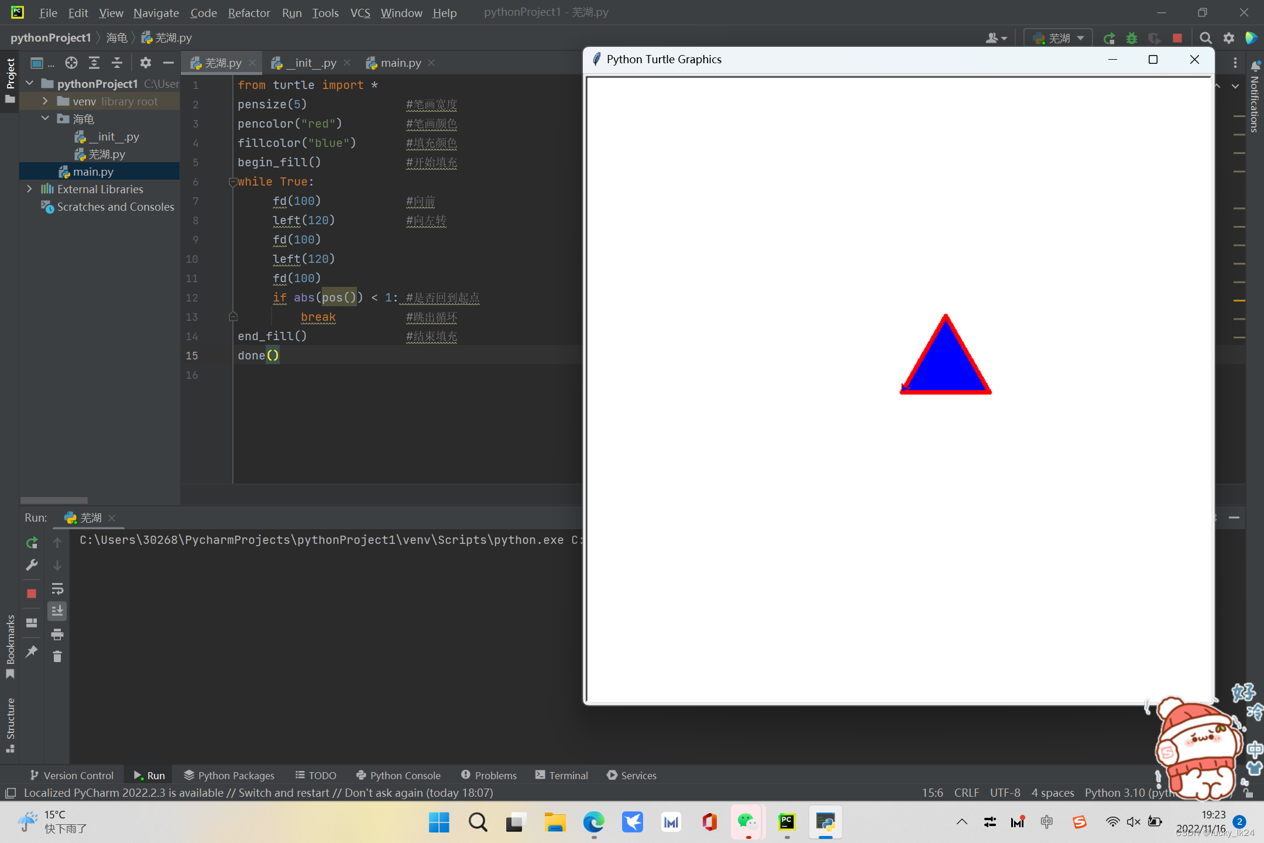The width and height of the screenshot is (1264, 843).
Task: Open the 芜湖 run configuration dropdown
Action: pyautogui.click(x=1059, y=38)
